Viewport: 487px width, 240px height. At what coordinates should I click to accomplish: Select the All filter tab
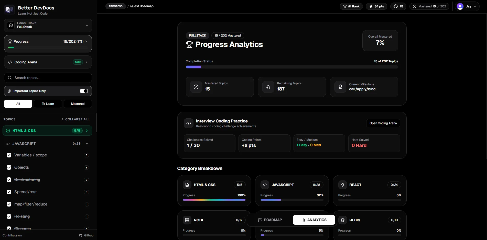coord(18,104)
